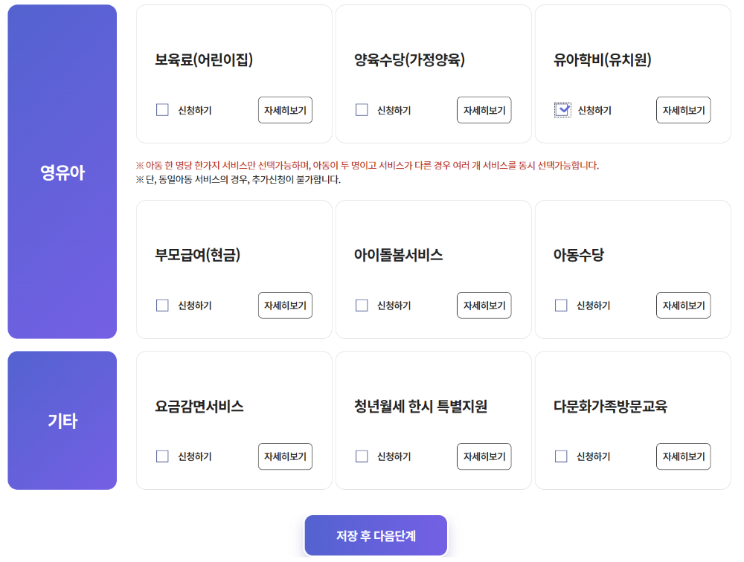View details for 요금감면서비스
The height and width of the screenshot is (562, 744).
point(285,456)
